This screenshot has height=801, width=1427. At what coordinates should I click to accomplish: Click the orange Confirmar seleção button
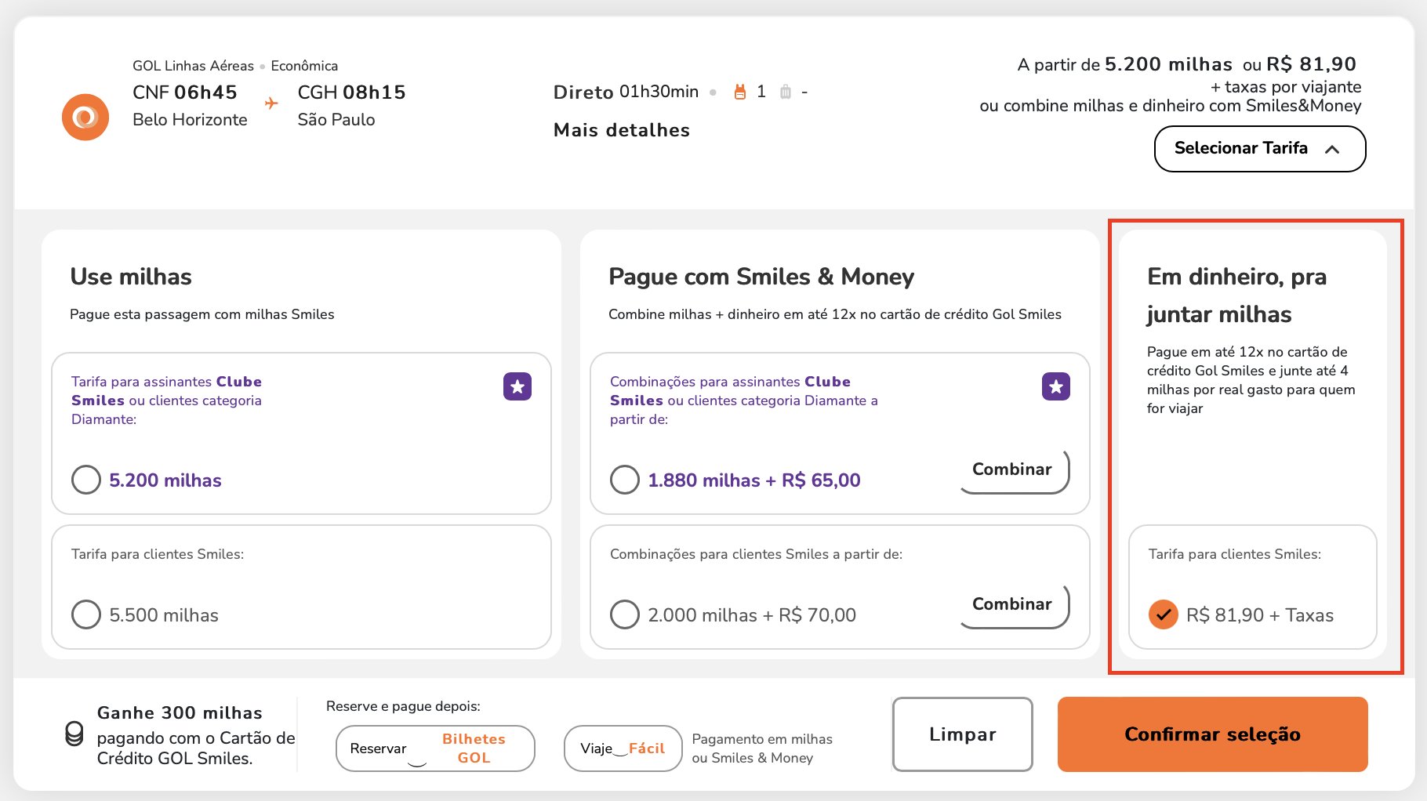click(1213, 734)
